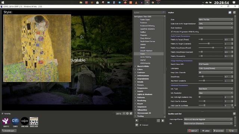Adjust the Fidelity to Target (Finest) slider
Viewport: 239px width, 134px height.
point(211,39)
